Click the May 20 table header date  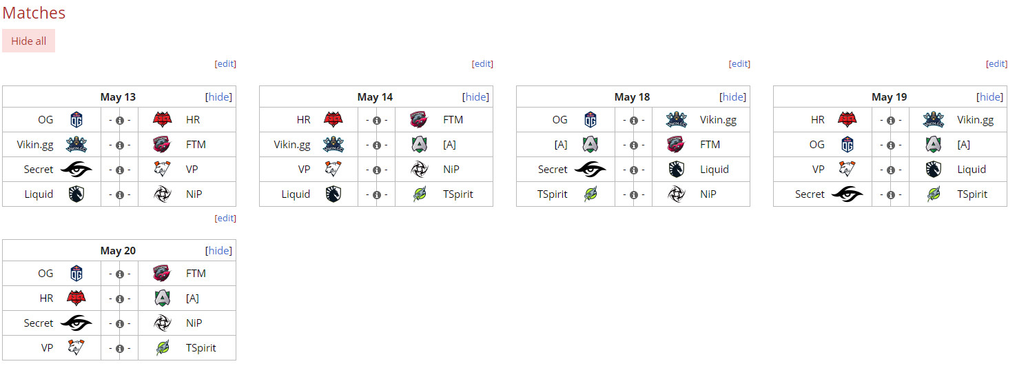pos(118,251)
